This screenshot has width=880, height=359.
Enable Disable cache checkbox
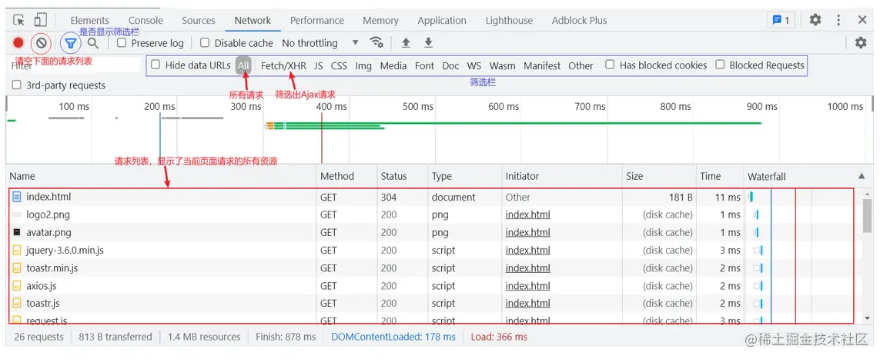(205, 42)
